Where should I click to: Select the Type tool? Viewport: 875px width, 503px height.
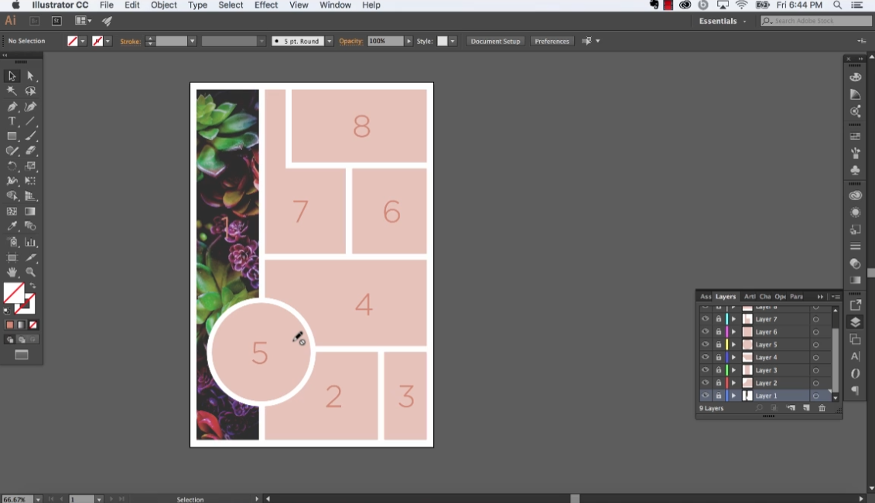tap(12, 121)
